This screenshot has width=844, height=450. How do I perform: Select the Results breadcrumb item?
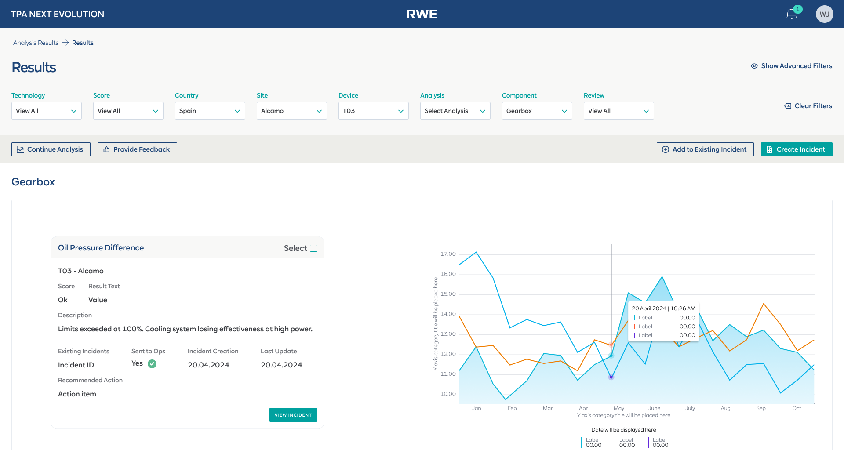click(x=83, y=43)
